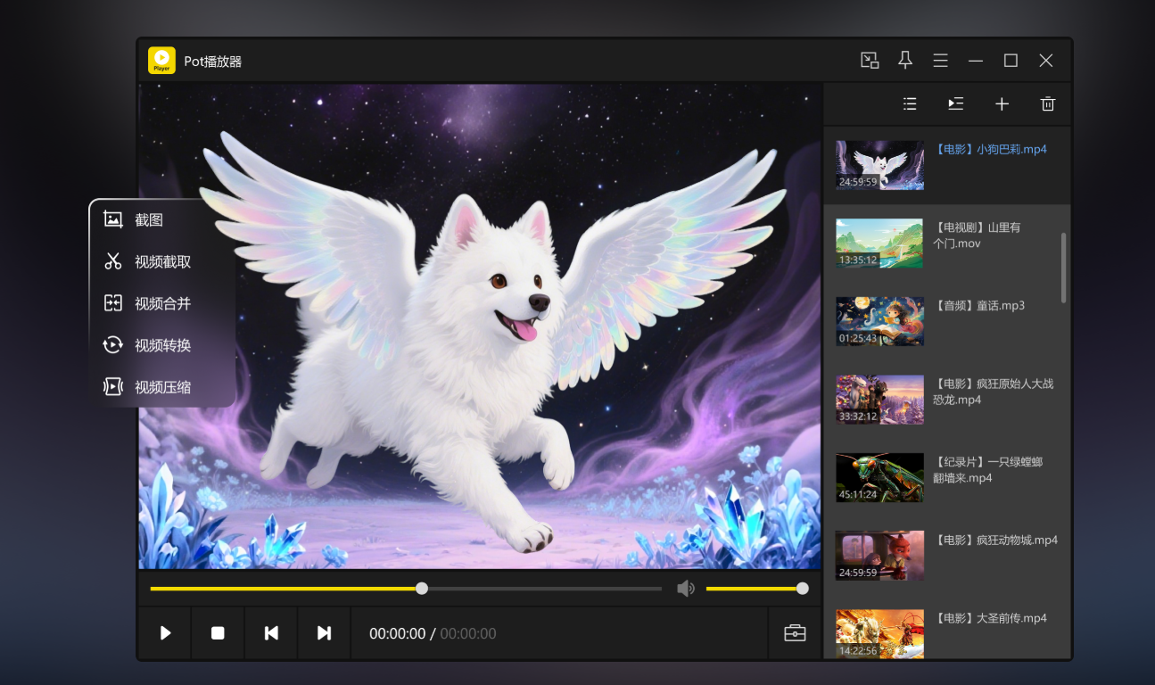Stop video playback
Viewport: 1155px width, 685px height.
point(218,633)
